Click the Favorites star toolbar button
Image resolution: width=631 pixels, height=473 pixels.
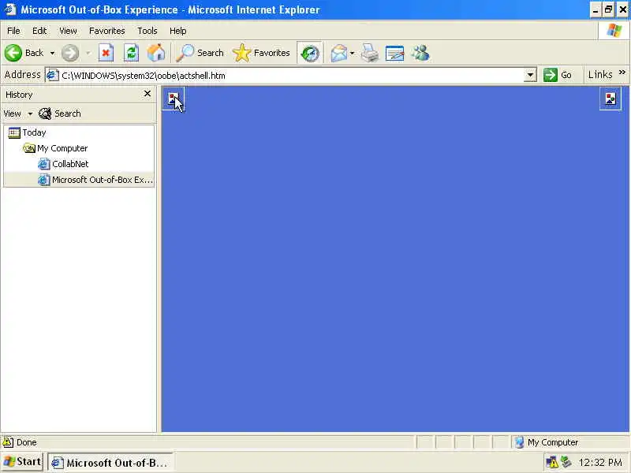point(261,53)
